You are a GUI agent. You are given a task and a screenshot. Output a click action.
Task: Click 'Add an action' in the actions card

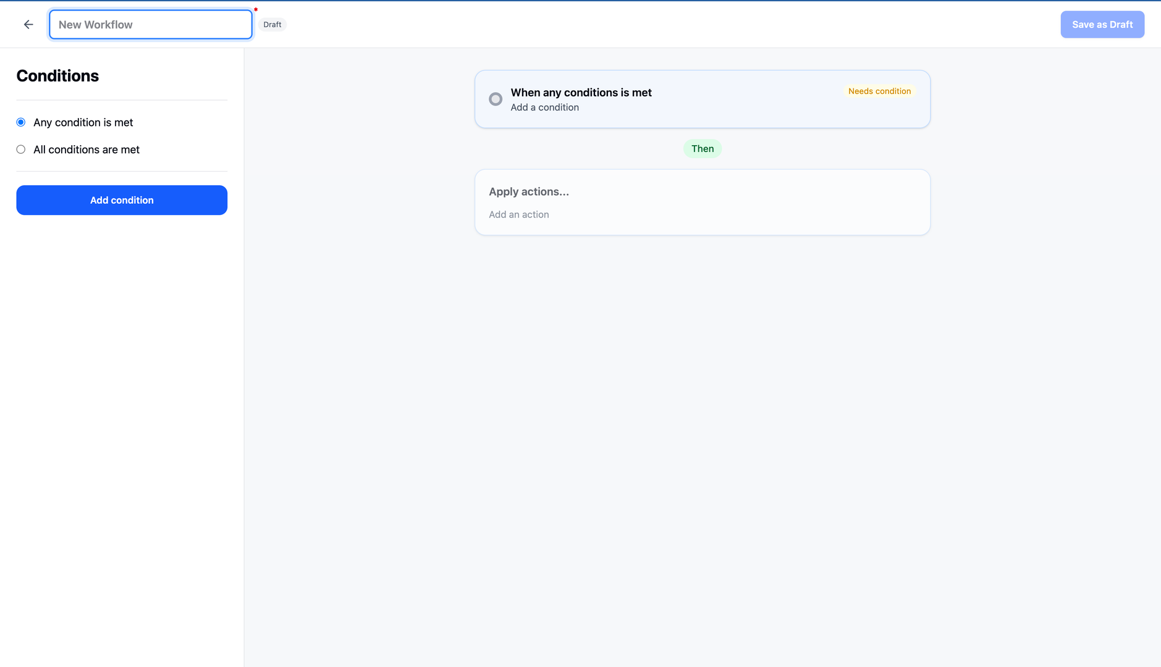[x=518, y=214]
